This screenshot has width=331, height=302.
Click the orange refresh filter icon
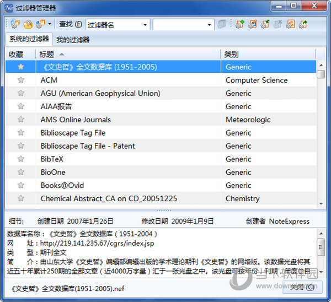[x=291, y=24]
